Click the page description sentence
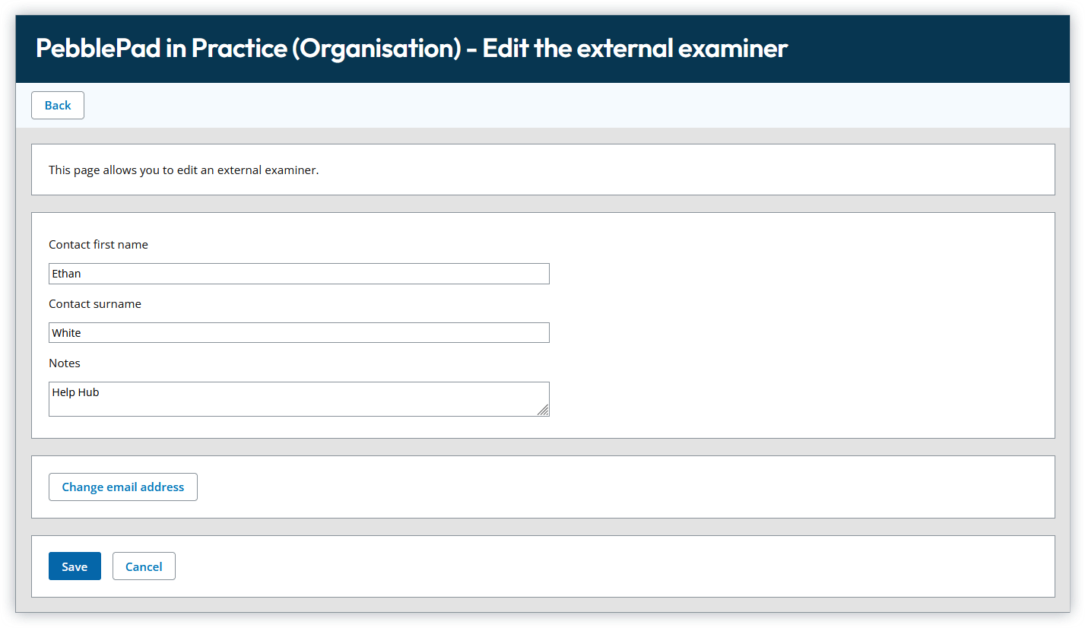Screen dimensions: 1085x628 click(183, 170)
